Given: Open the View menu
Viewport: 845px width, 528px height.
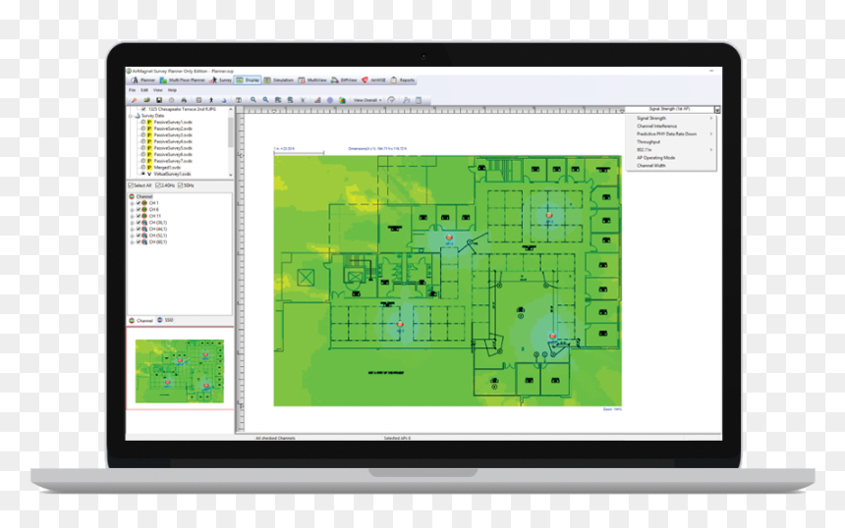Looking at the screenshot, I should pos(158,90).
